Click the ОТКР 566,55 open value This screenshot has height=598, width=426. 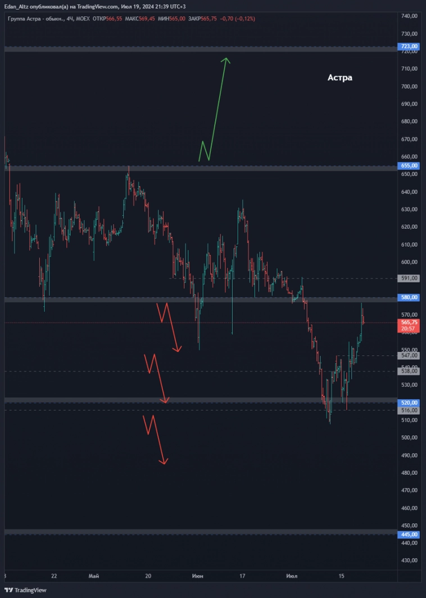(107, 19)
